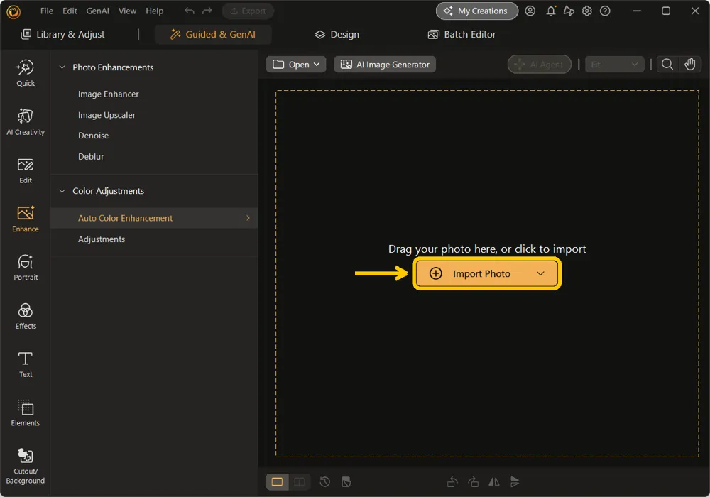This screenshot has height=497, width=710.
Task: Open the notifications bell icon
Action: click(x=551, y=11)
